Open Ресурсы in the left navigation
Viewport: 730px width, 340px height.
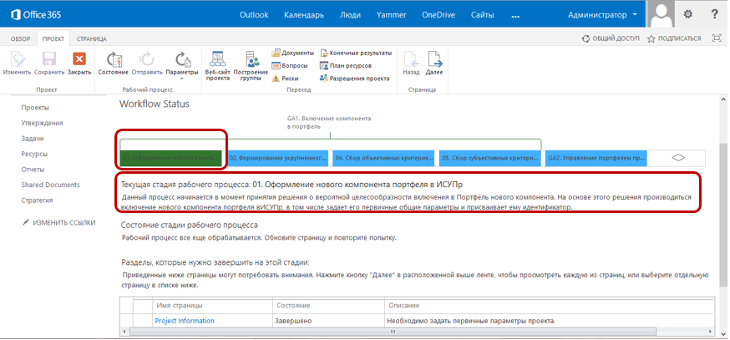coord(34,154)
